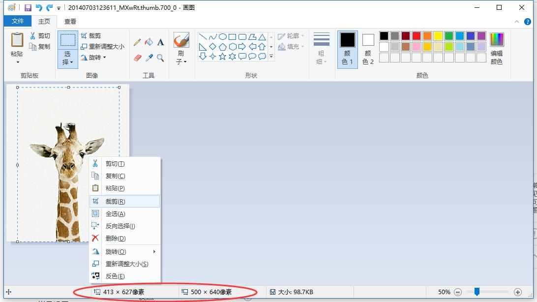Image resolution: width=537 pixels, height=302 pixels.
Task: Select the Color picker eyedropper tool
Action: click(149, 58)
